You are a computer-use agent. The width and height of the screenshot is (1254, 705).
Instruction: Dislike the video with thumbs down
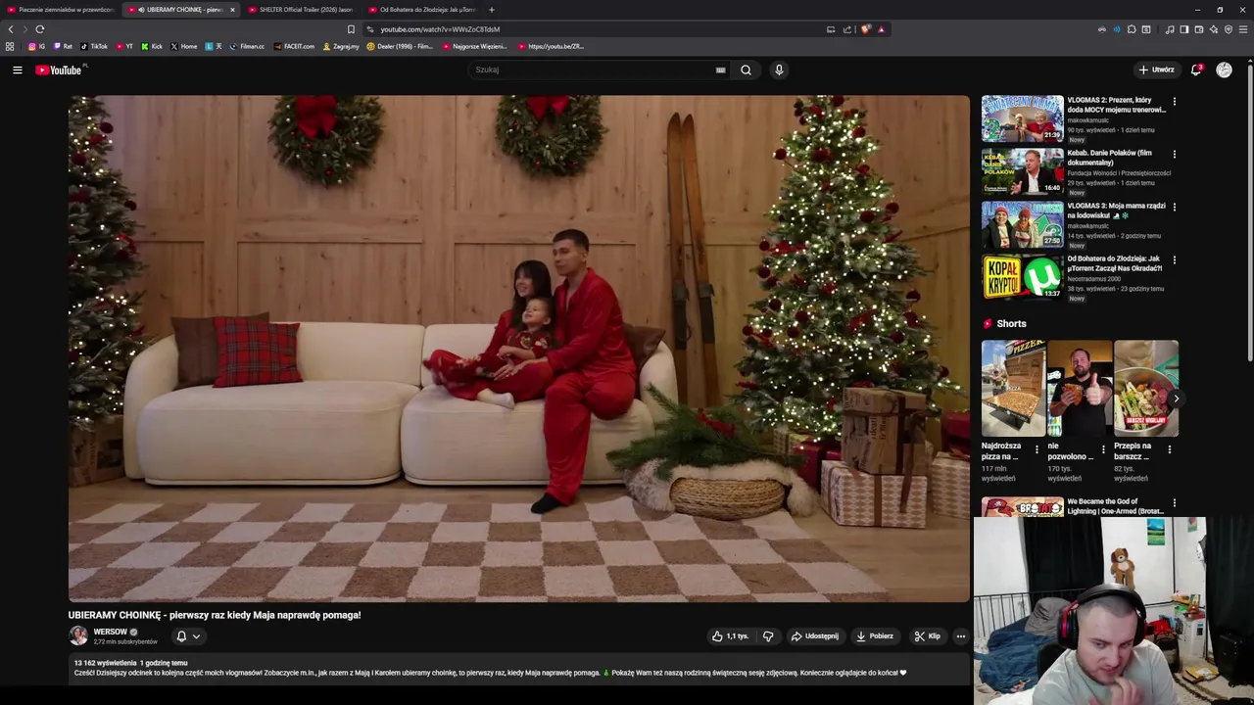click(768, 636)
